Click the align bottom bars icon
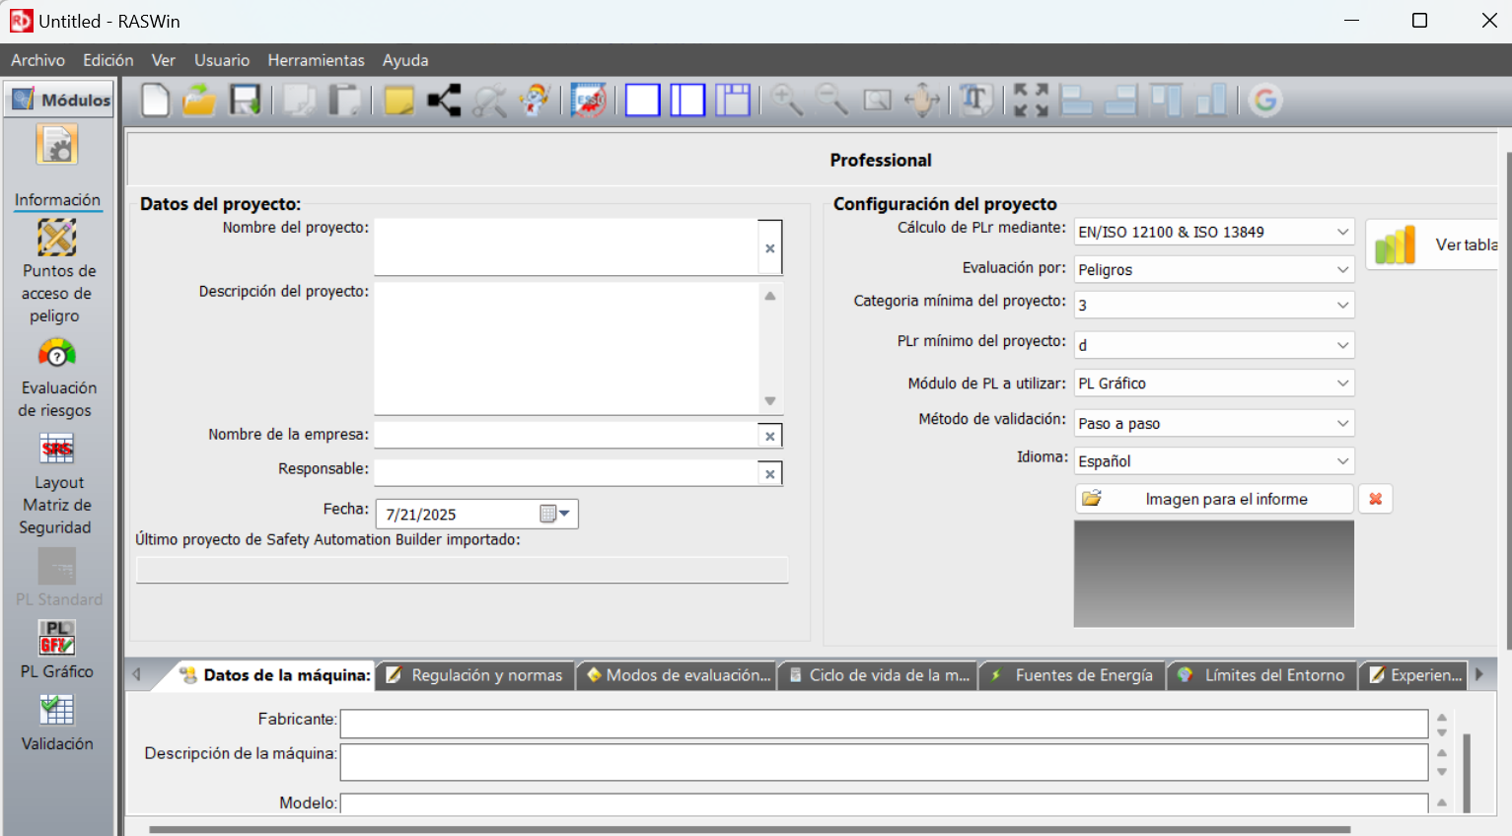The image size is (1512, 836). tap(1212, 101)
